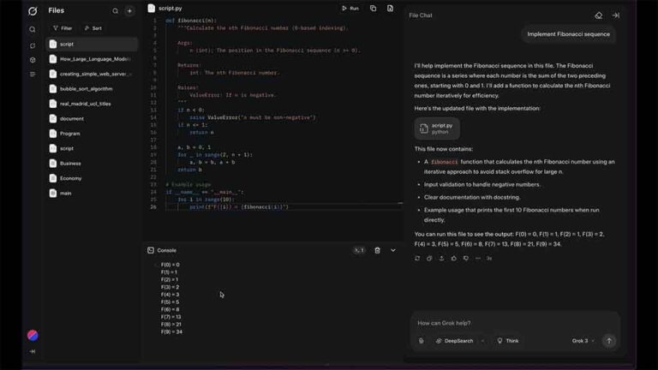Open the Grok 3 model dropdown
Screen dimensions: 658x370
point(583,341)
